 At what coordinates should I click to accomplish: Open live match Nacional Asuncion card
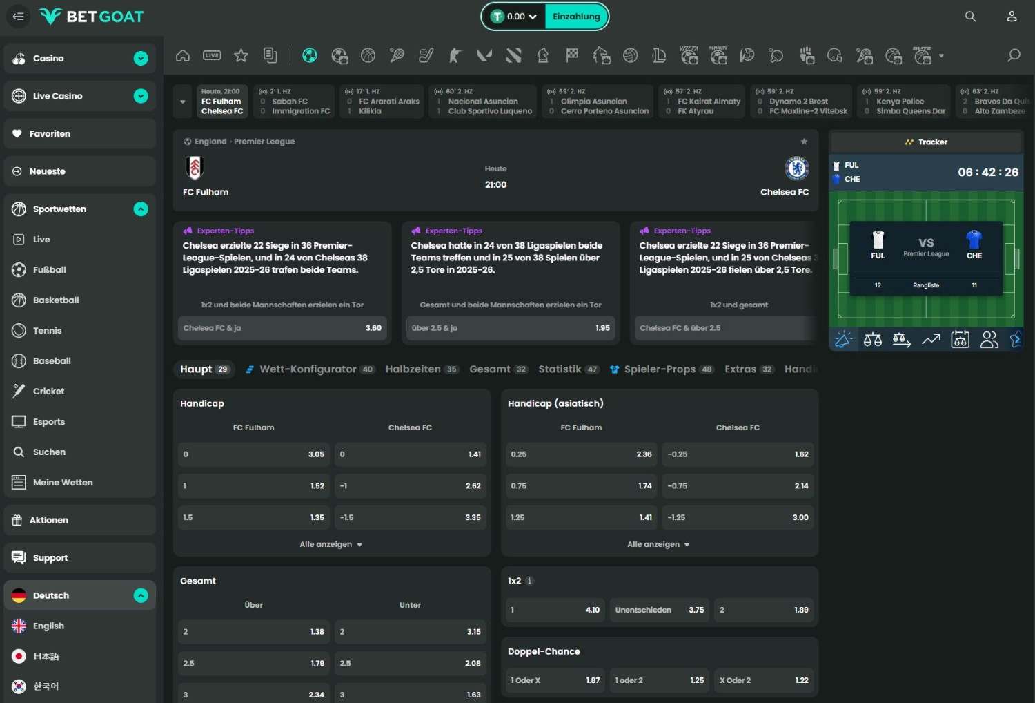click(x=483, y=102)
